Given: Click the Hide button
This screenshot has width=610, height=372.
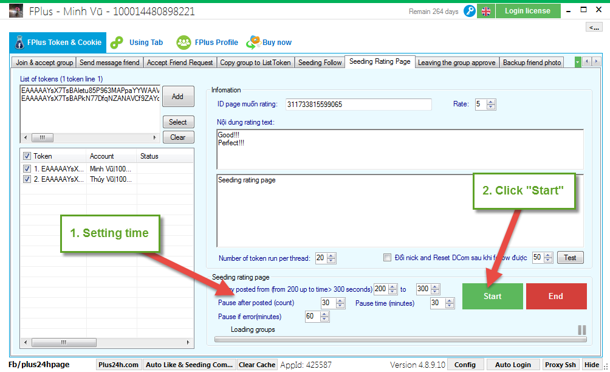Looking at the screenshot, I should (x=592, y=365).
